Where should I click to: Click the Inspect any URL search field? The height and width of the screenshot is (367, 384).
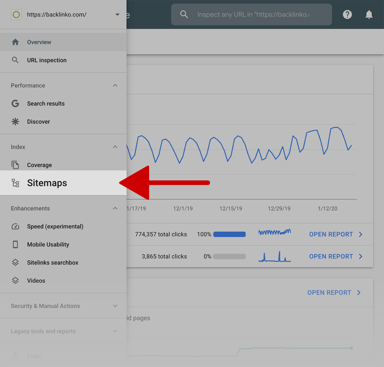[253, 15]
